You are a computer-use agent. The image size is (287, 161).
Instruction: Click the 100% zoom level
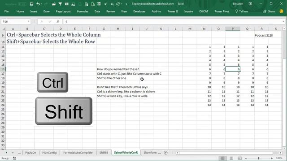[x=279, y=158]
